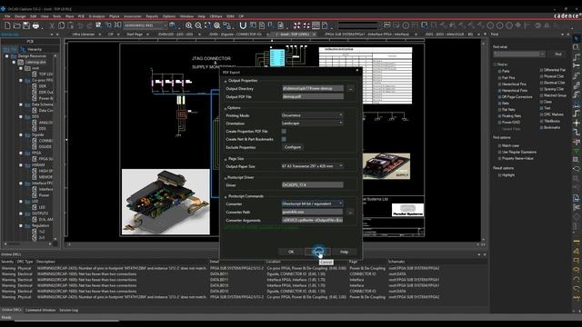Click the waveform icon in top toolbar
Image resolution: width=582 pixels, height=327 pixels.
pos(387,25)
